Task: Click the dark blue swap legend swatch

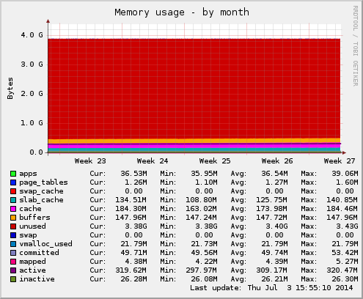Action: [x=13, y=235]
